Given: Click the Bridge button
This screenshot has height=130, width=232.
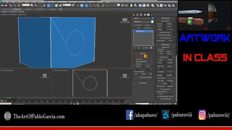Looking at the screenshot, I should [160, 30].
